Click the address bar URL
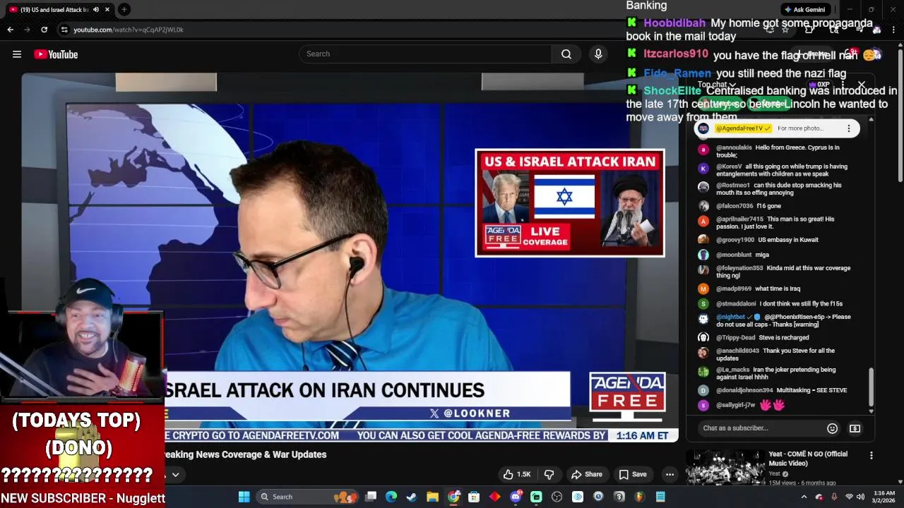This screenshot has width=904, height=508. 129,30
